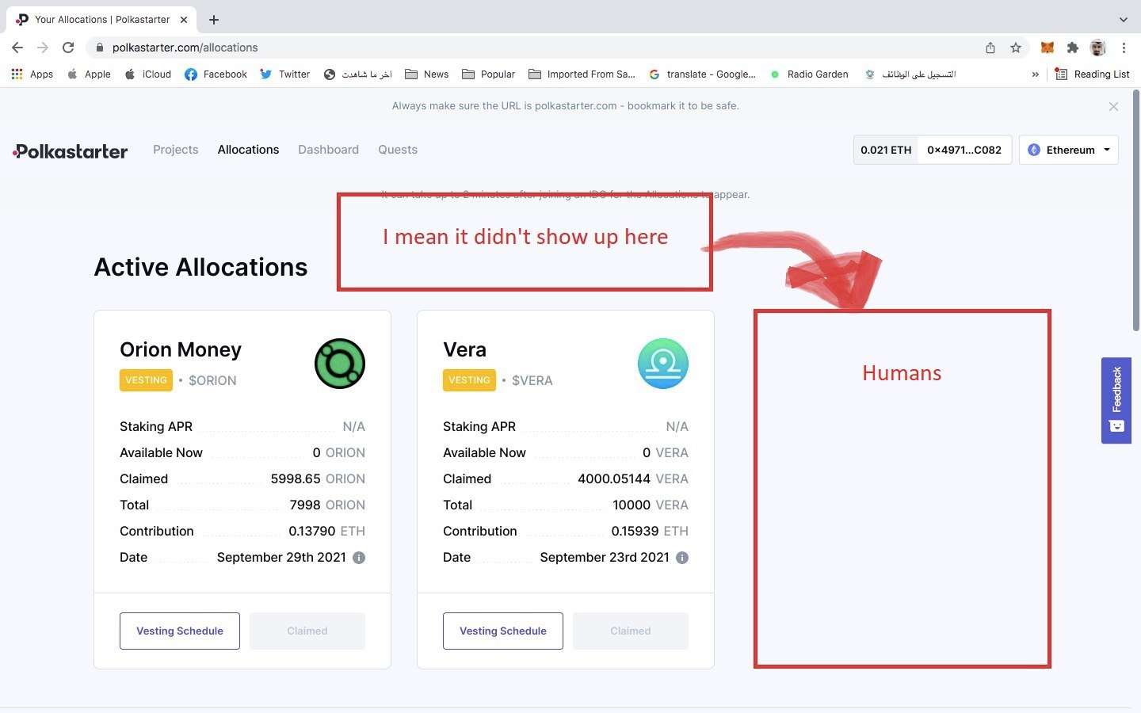Go back with the browser back arrow
The width and height of the screenshot is (1141, 713).
click(17, 48)
